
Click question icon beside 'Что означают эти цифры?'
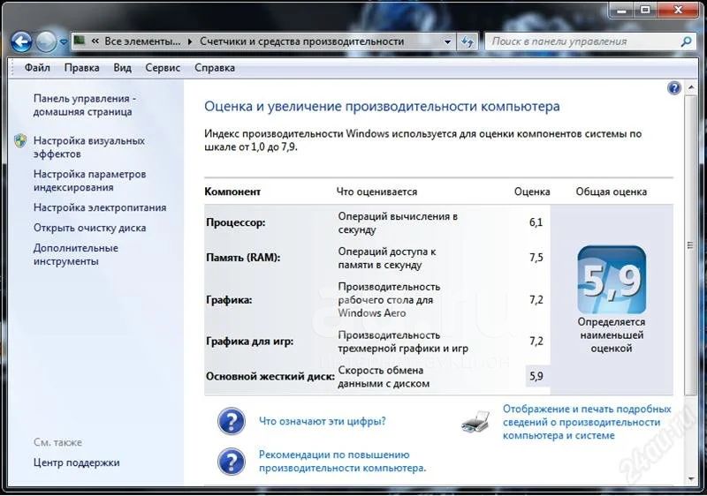tap(232, 421)
